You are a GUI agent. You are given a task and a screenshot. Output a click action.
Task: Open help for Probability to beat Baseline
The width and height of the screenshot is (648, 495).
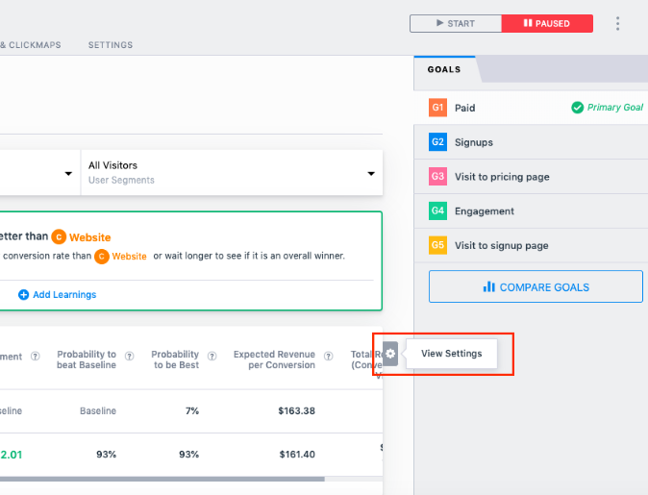click(x=130, y=357)
